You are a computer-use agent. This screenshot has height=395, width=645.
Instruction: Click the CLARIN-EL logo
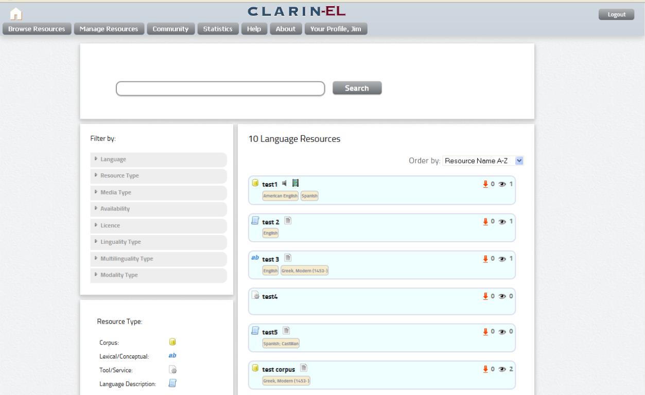[297, 11]
